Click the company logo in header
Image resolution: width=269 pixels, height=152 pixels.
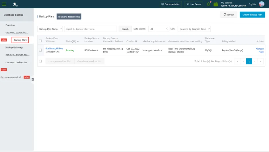pos(16,4)
